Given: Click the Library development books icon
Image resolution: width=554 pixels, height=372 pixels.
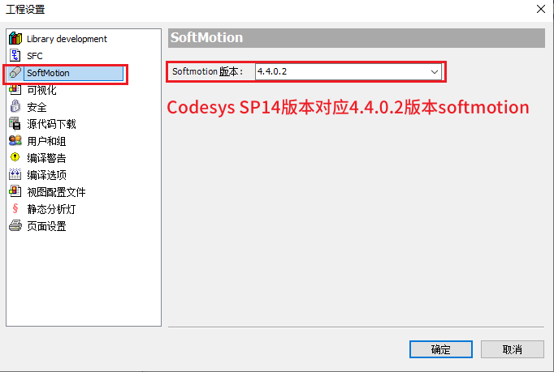Looking at the screenshot, I should [x=15, y=39].
